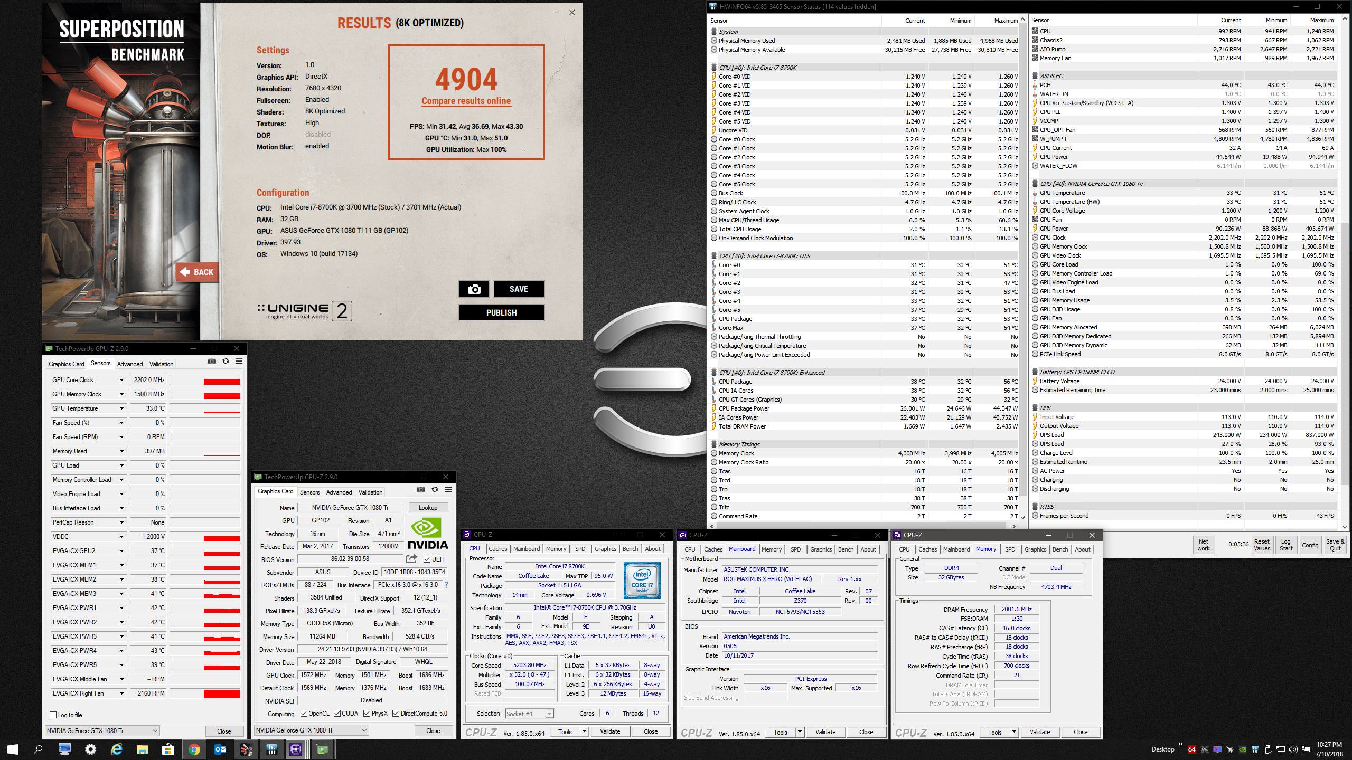Image resolution: width=1352 pixels, height=760 pixels.
Task: Click the GPU Core Clock sensor graph
Action: pos(205,380)
